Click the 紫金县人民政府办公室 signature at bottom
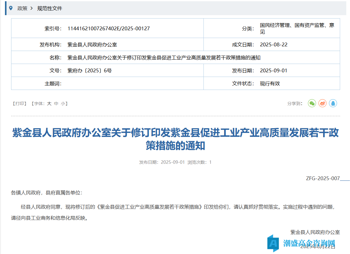 coord(315,232)
